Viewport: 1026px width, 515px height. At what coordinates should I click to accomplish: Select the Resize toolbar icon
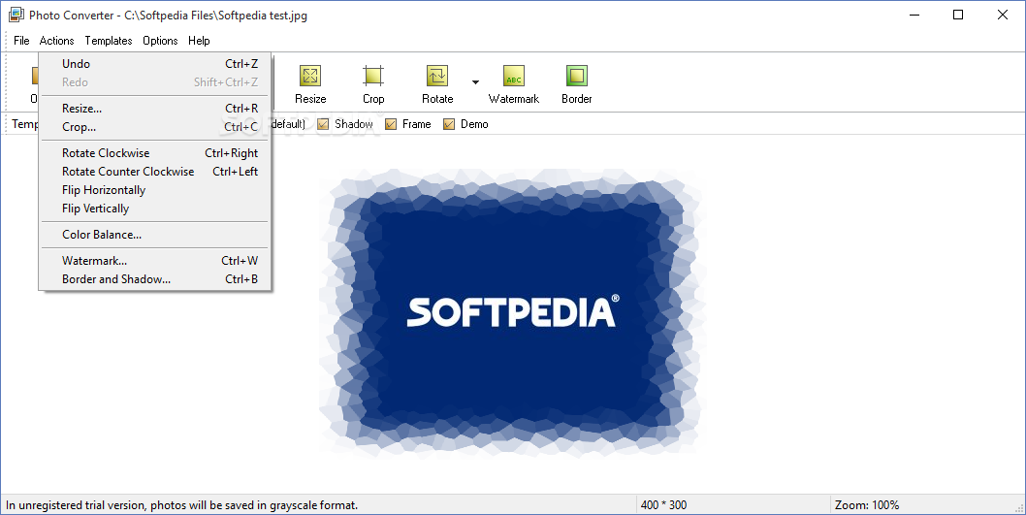pos(310,76)
